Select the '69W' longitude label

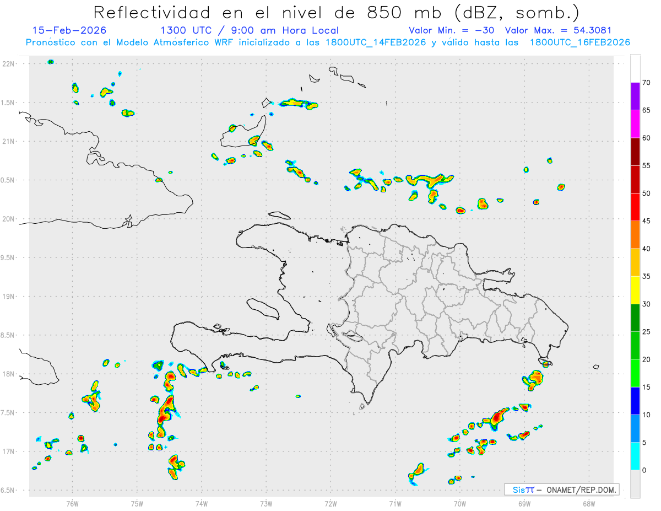point(524,503)
